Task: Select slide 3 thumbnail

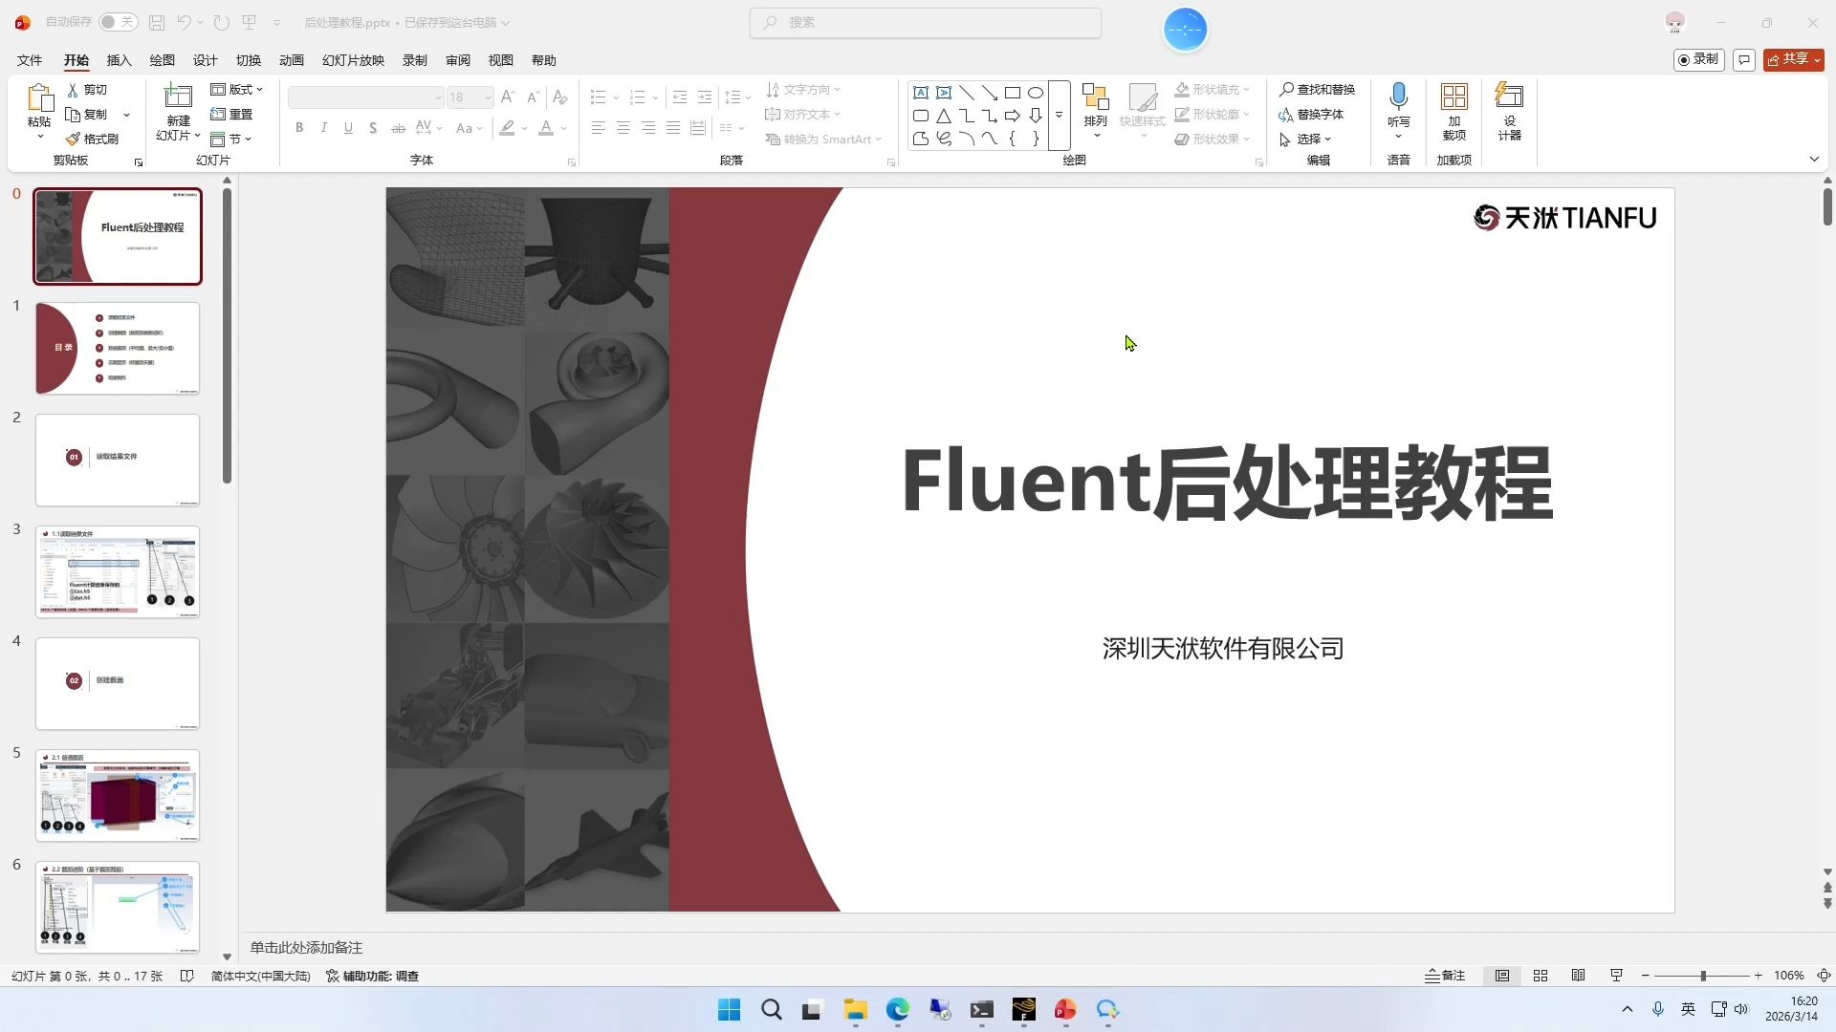Action: pos(118,571)
